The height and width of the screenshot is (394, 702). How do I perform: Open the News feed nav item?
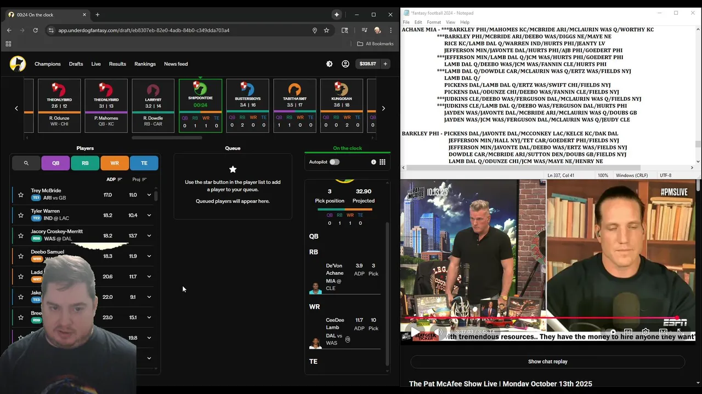click(175, 64)
